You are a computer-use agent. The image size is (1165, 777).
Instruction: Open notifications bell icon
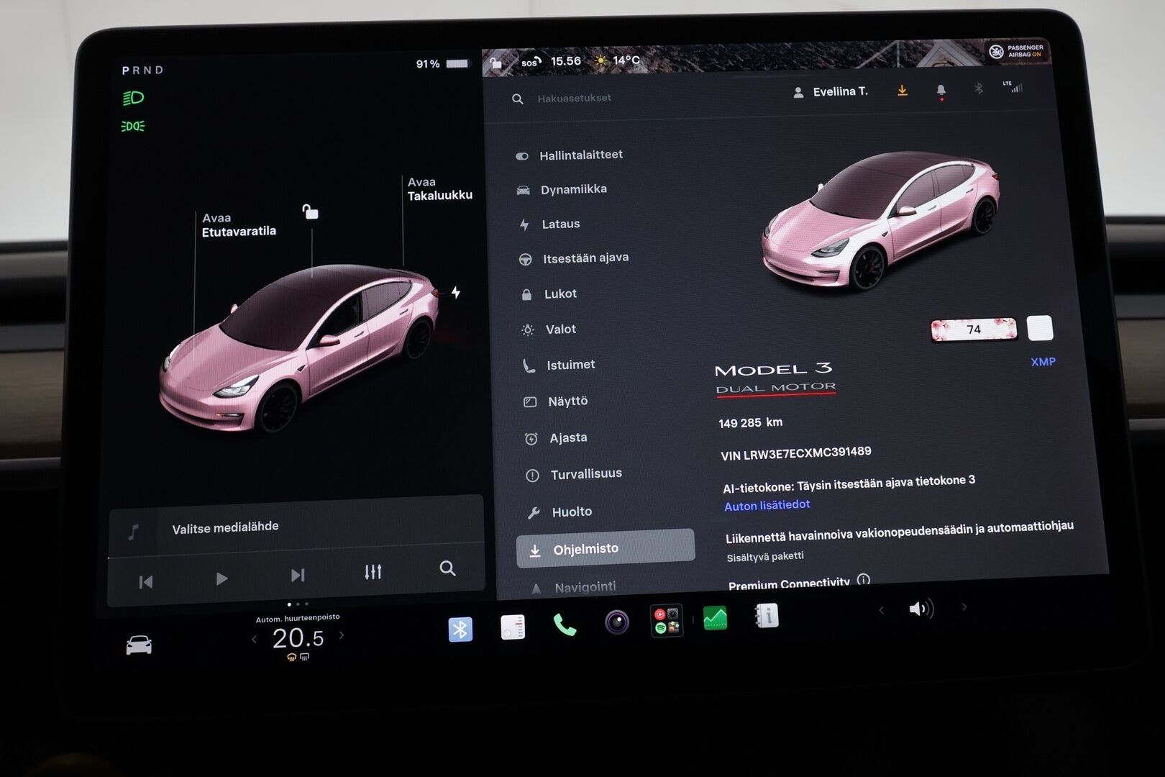[x=941, y=91]
